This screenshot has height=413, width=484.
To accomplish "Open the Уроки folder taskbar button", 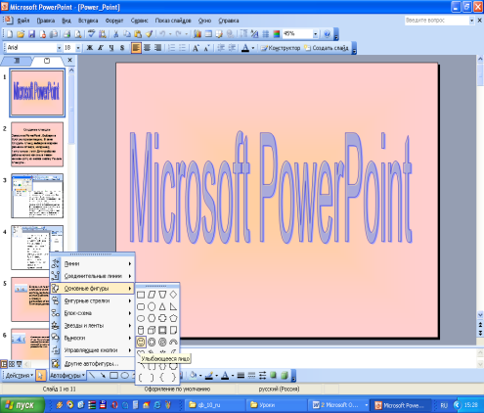I will click(277, 405).
